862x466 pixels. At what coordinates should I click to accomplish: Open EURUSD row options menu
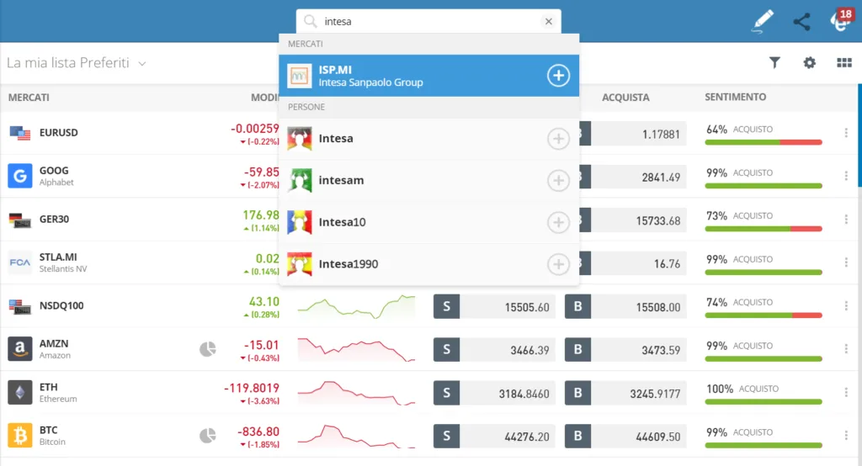point(846,132)
